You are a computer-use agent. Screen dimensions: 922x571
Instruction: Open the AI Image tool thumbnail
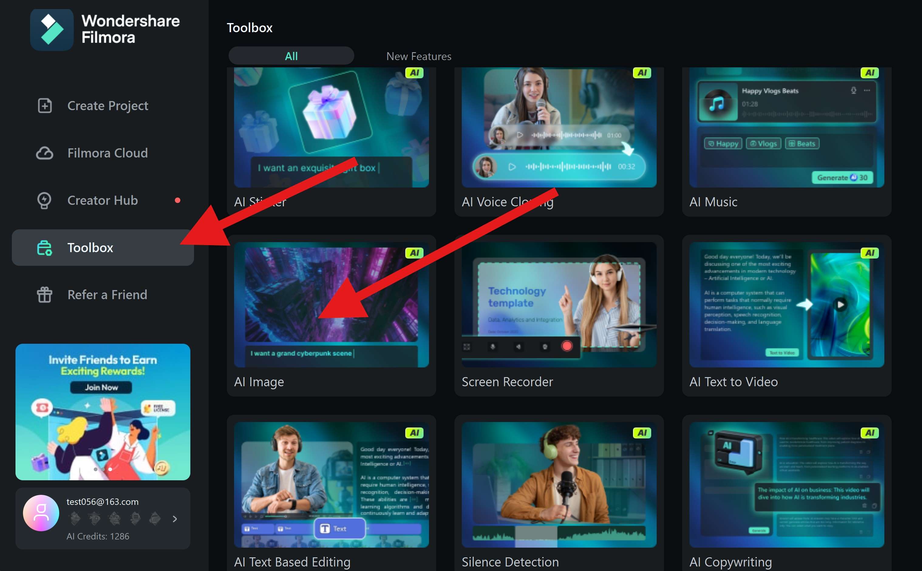click(332, 305)
